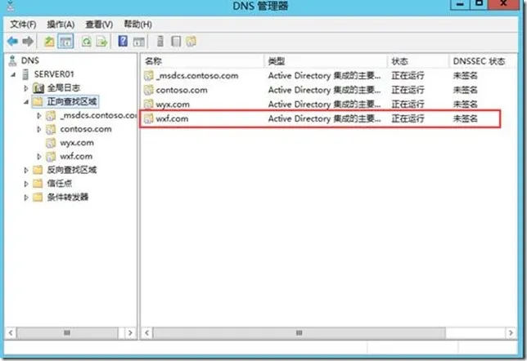527x361 pixels.
Task: Expand the 全局日志 tree node
Action: click(26, 88)
